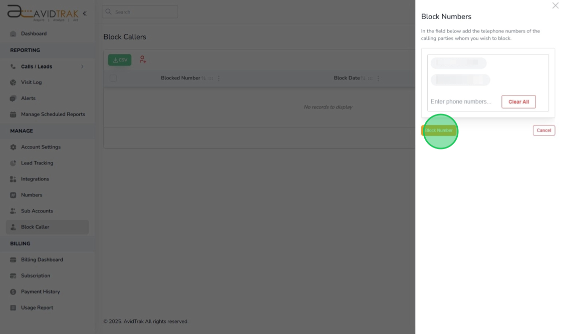Open Calls / Leads menu item
Screen dimensions: 561x334
click(x=47, y=66)
